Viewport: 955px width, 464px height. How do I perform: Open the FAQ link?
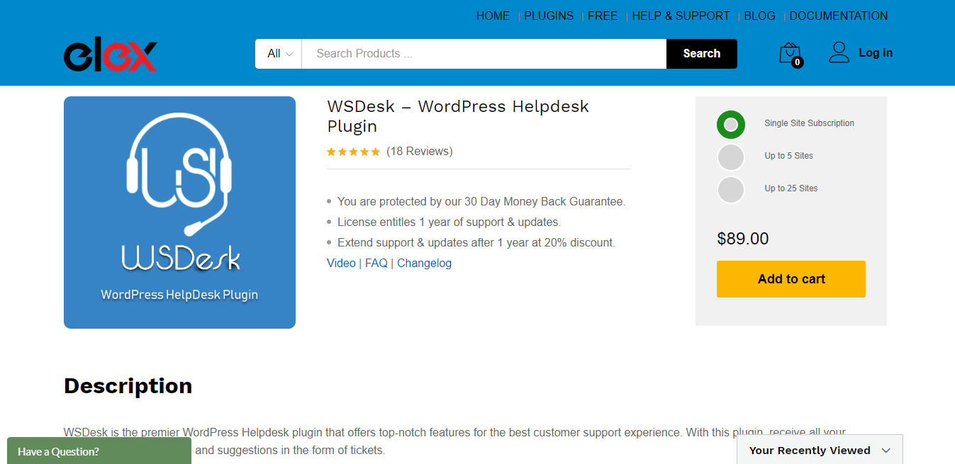[376, 264]
